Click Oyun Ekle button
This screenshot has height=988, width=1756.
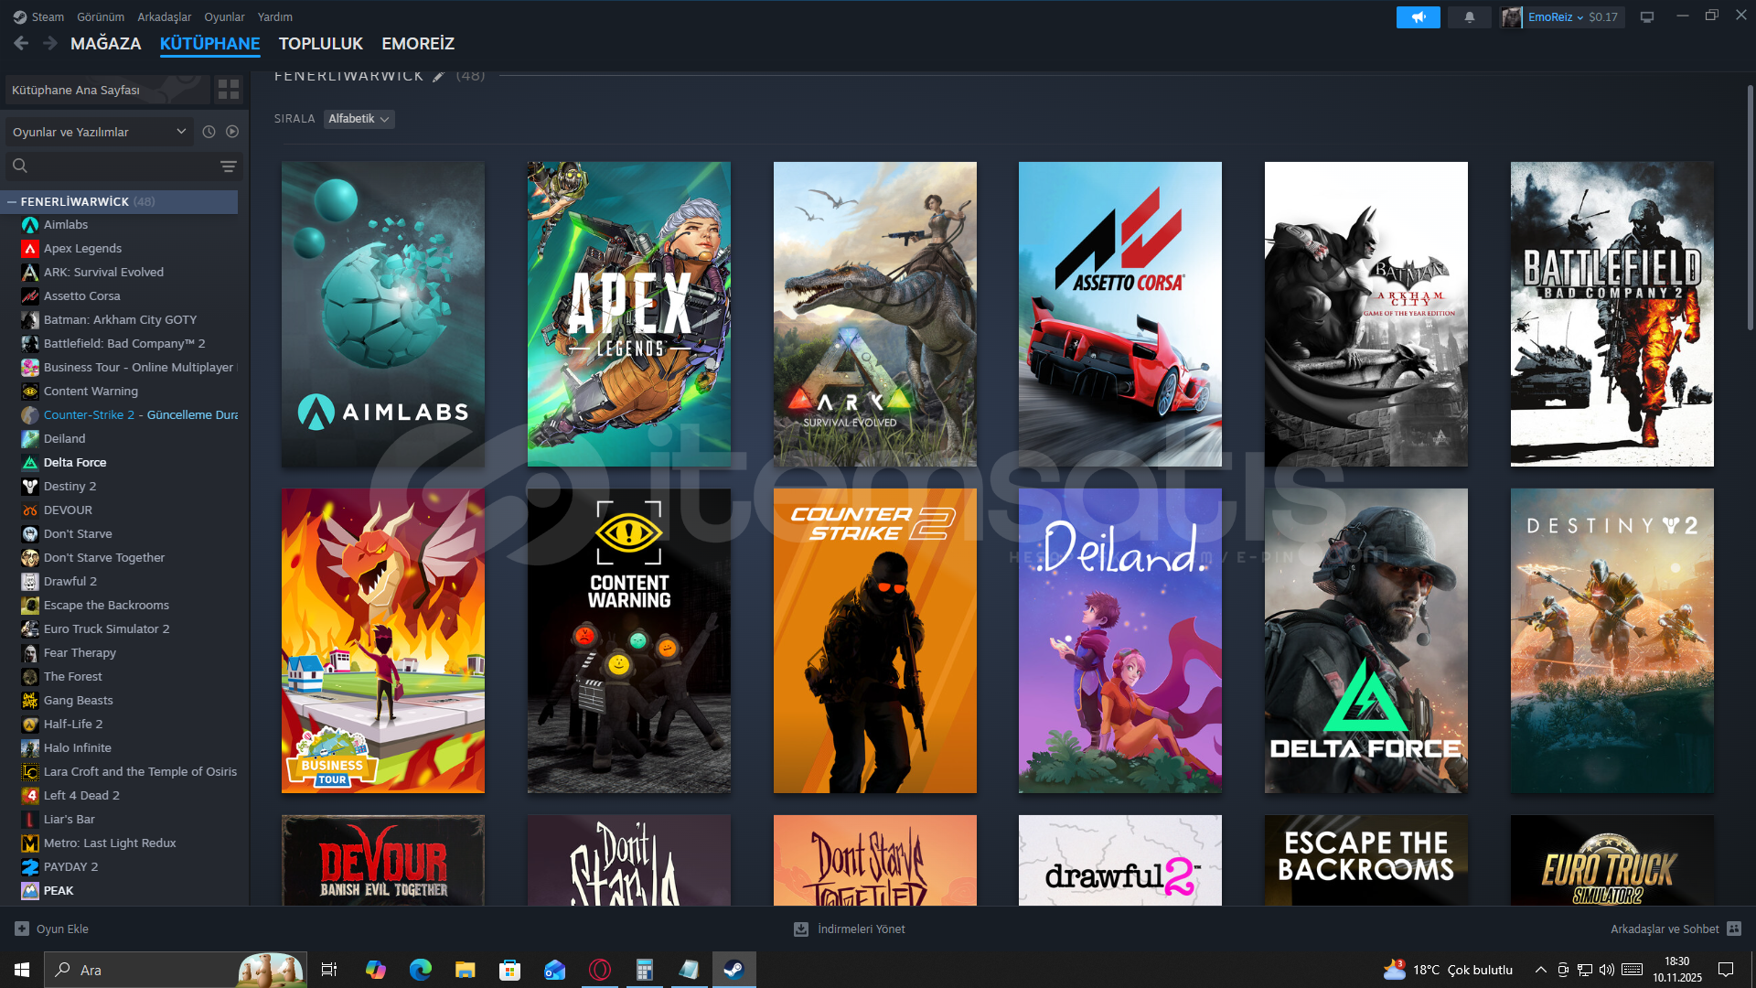(52, 929)
